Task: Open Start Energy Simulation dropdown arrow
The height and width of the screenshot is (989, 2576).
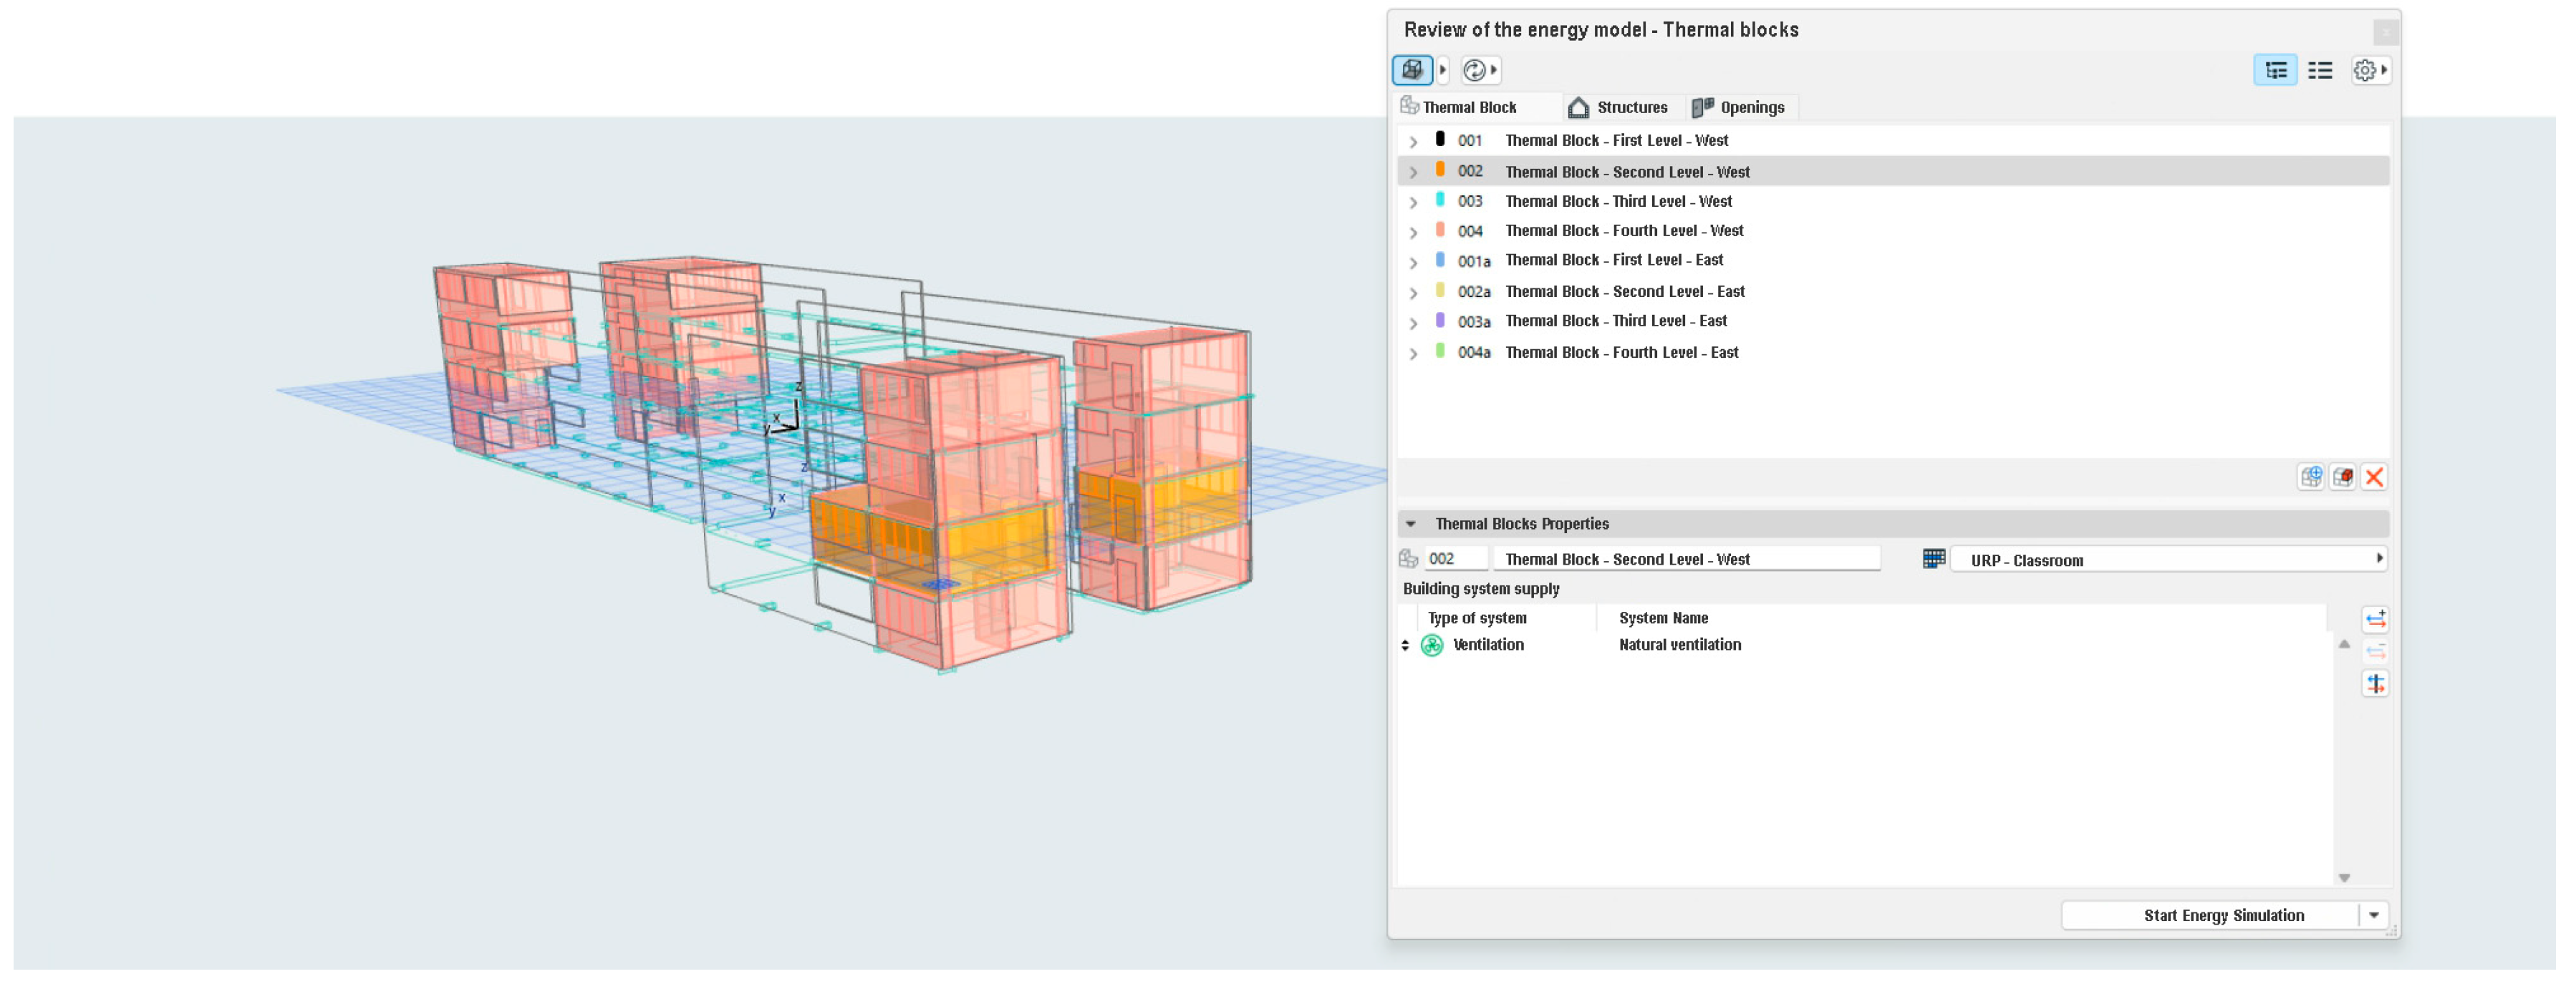Action: (x=2373, y=916)
